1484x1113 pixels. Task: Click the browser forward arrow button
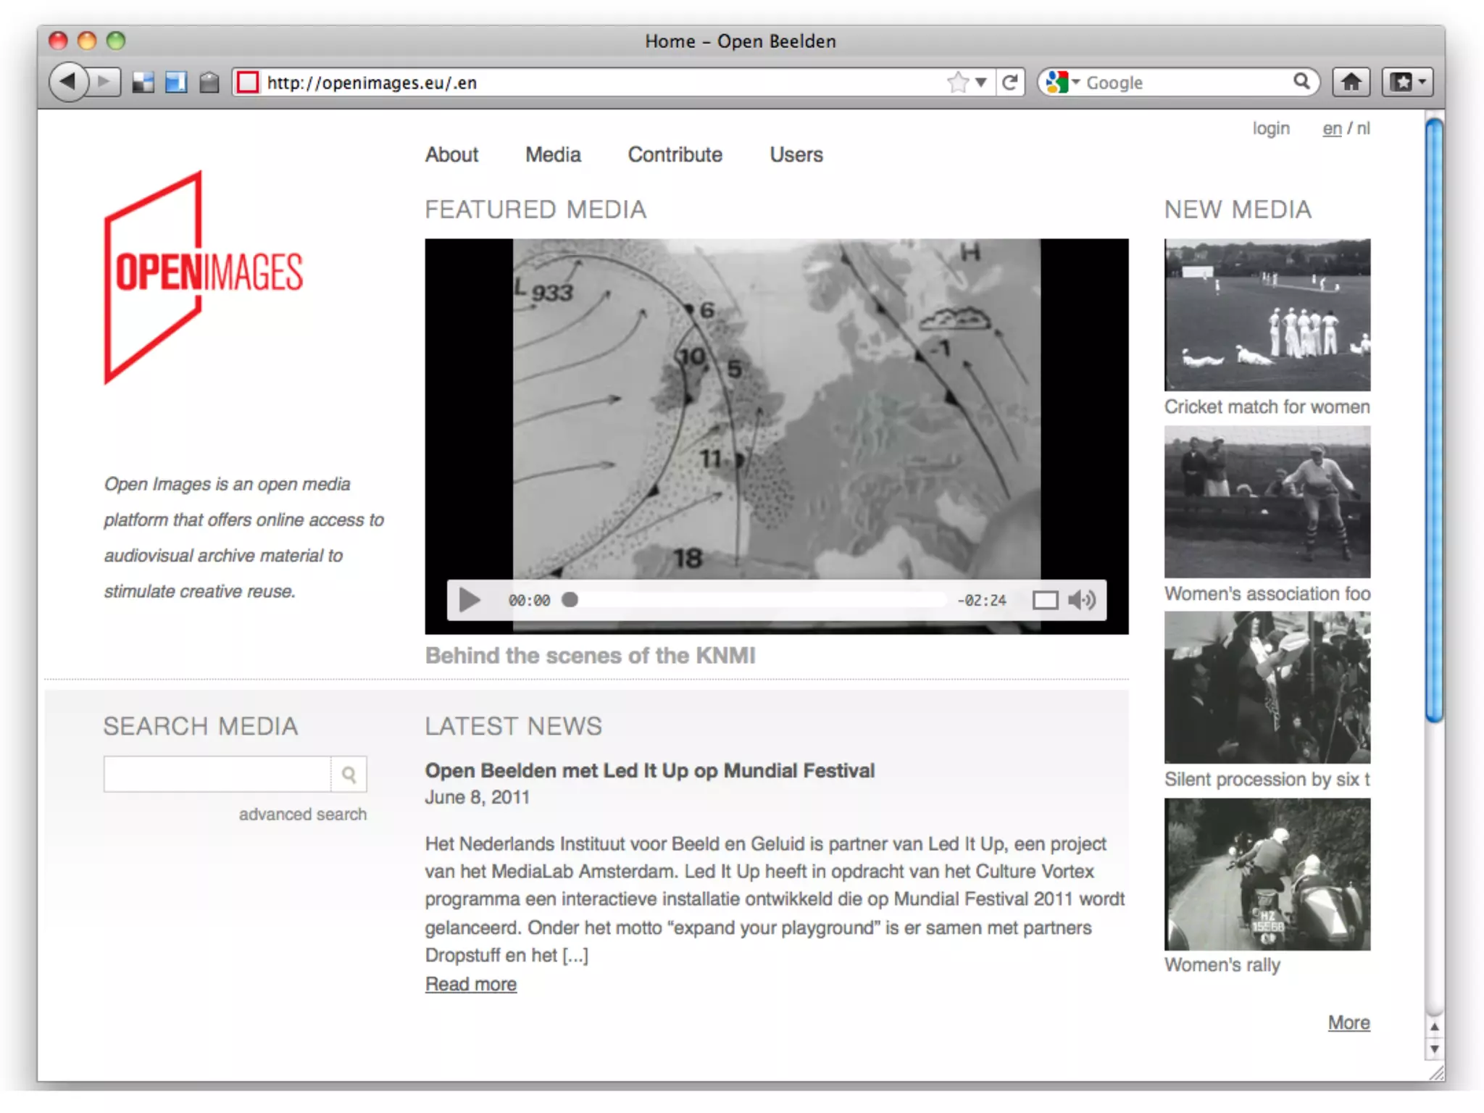click(104, 82)
